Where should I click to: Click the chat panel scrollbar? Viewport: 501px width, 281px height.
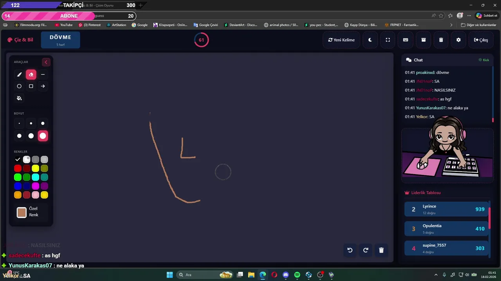[x=493, y=120]
